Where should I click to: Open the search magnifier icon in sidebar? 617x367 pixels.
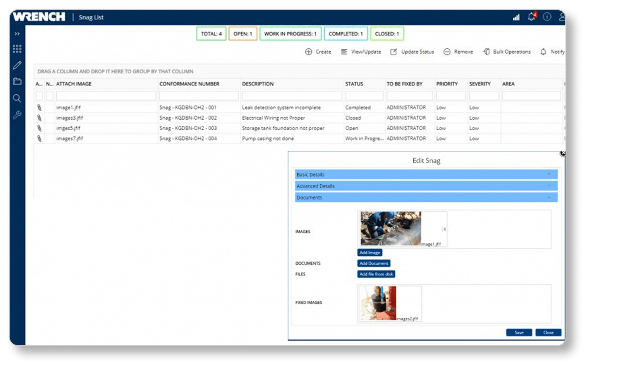(x=17, y=98)
